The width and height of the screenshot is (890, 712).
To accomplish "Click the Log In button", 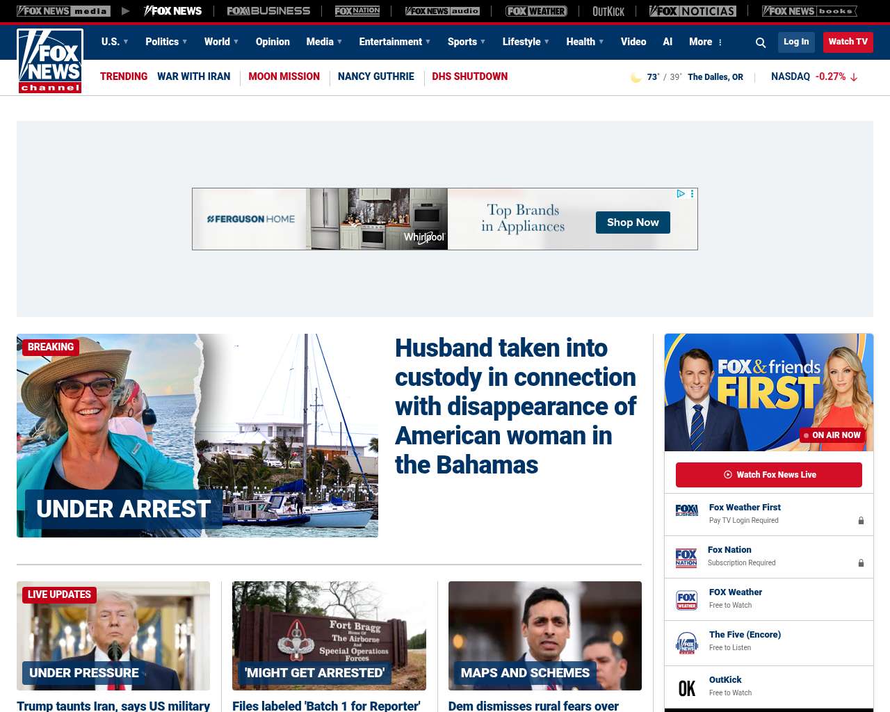I will (x=796, y=42).
